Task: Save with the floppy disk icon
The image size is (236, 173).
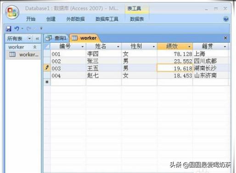Action: click(8, 29)
